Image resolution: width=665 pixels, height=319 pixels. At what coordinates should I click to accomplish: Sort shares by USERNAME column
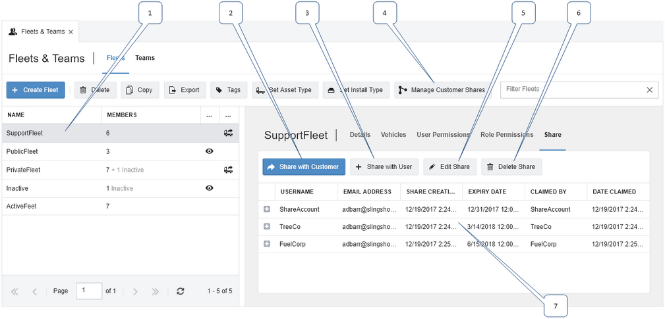point(306,191)
